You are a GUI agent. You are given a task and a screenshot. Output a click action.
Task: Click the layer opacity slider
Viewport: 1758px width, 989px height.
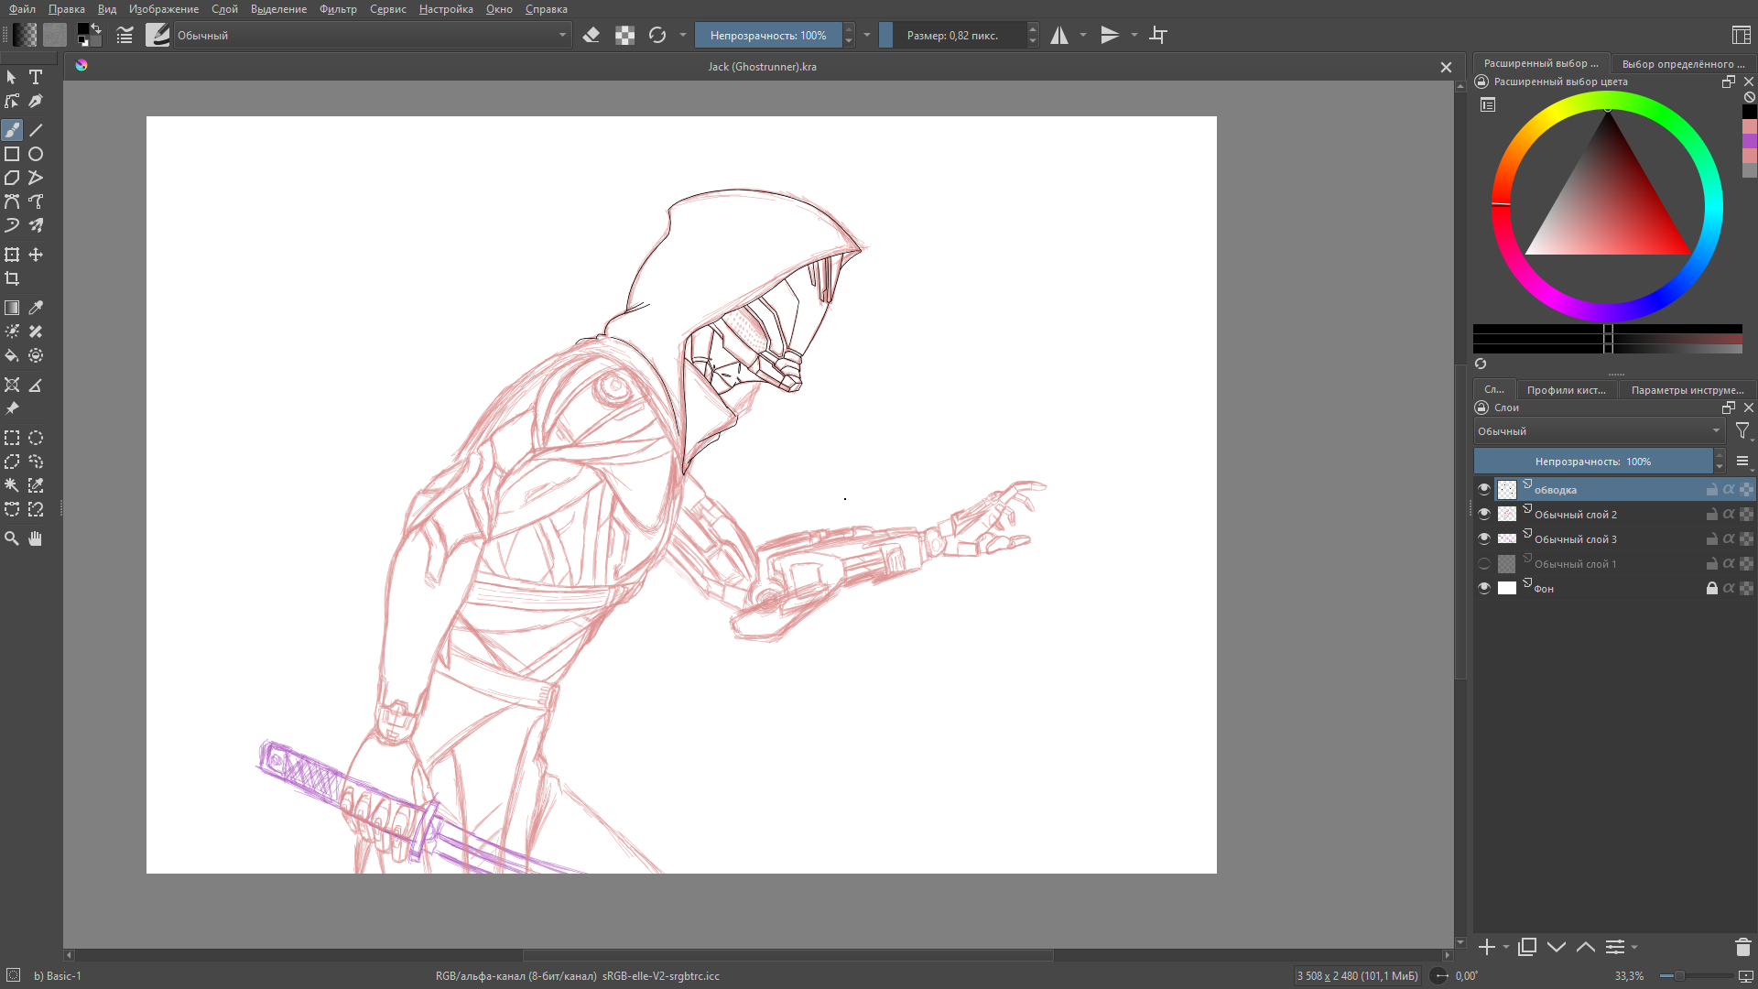pos(1592,462)
